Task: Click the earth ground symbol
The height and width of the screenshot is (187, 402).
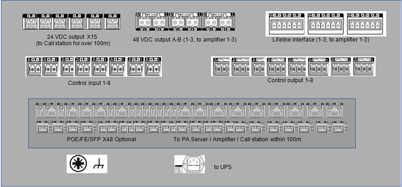Action: click(x=98, y=164)
